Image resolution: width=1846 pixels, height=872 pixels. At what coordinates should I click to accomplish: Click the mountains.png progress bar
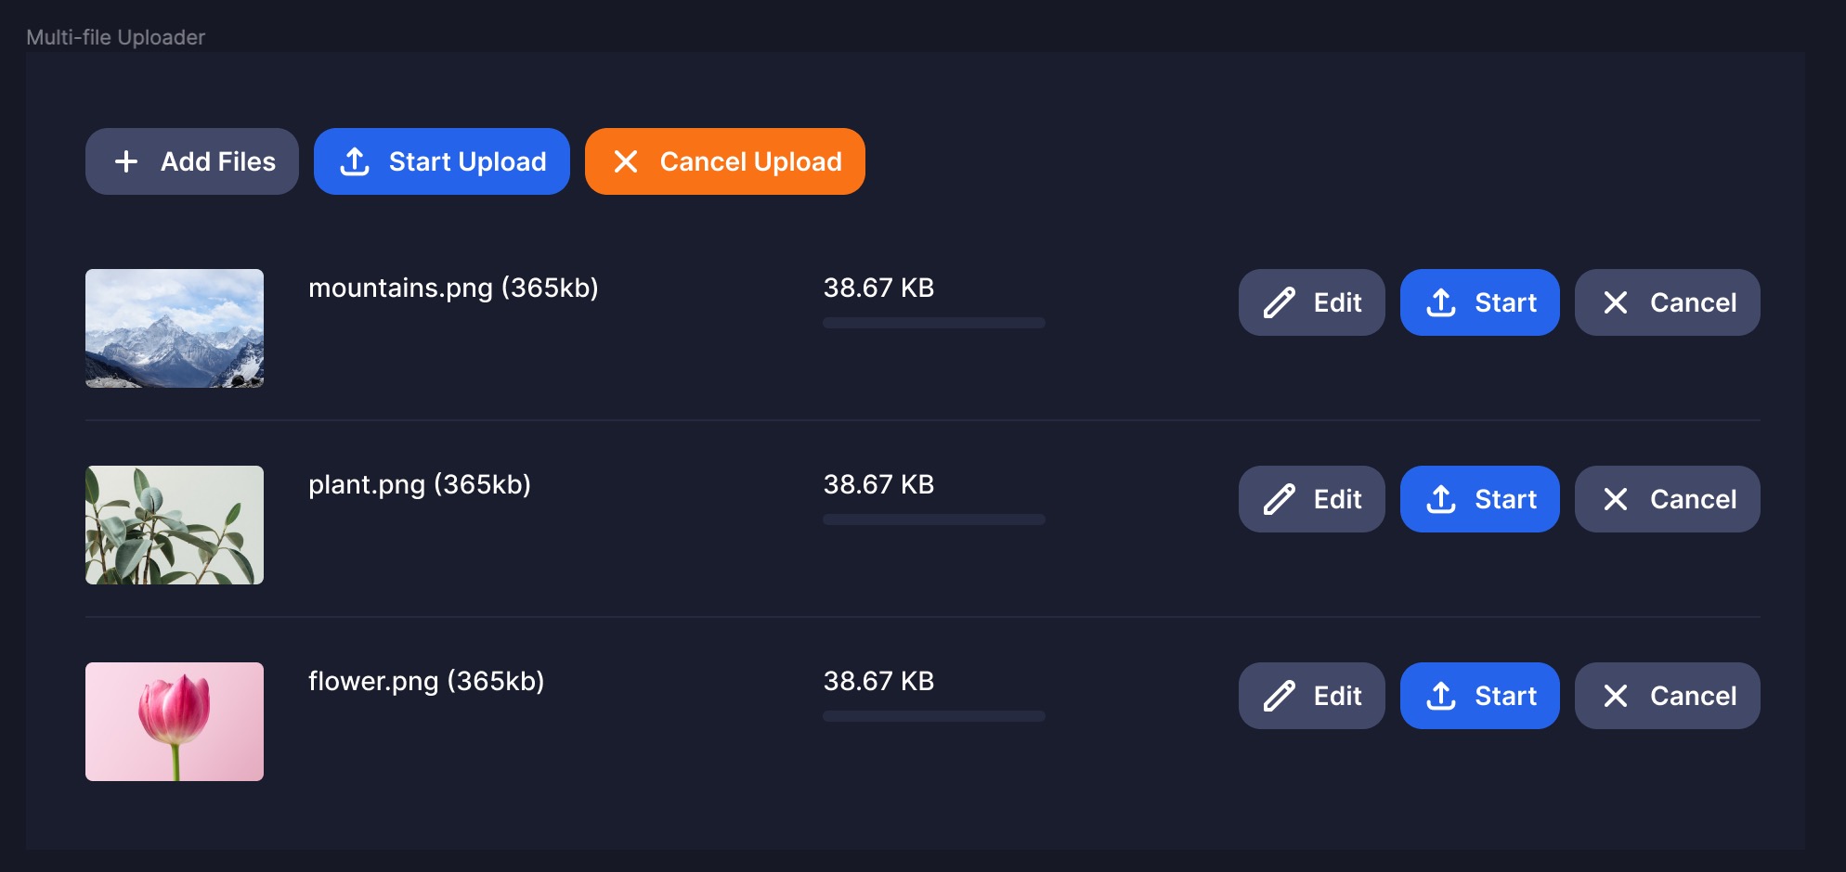click(x=934, y=322)
